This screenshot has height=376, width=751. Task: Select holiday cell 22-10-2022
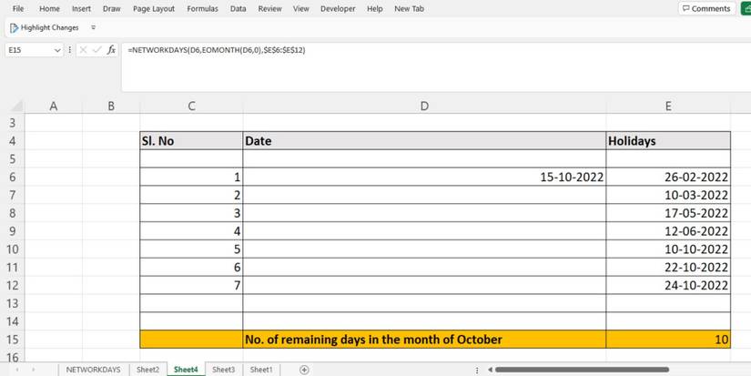pos(668,268)
